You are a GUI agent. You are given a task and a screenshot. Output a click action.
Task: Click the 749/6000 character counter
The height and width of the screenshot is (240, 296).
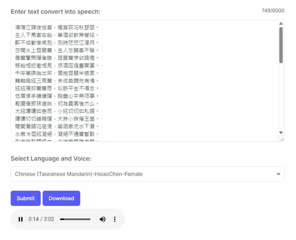(x=273, y=11)
